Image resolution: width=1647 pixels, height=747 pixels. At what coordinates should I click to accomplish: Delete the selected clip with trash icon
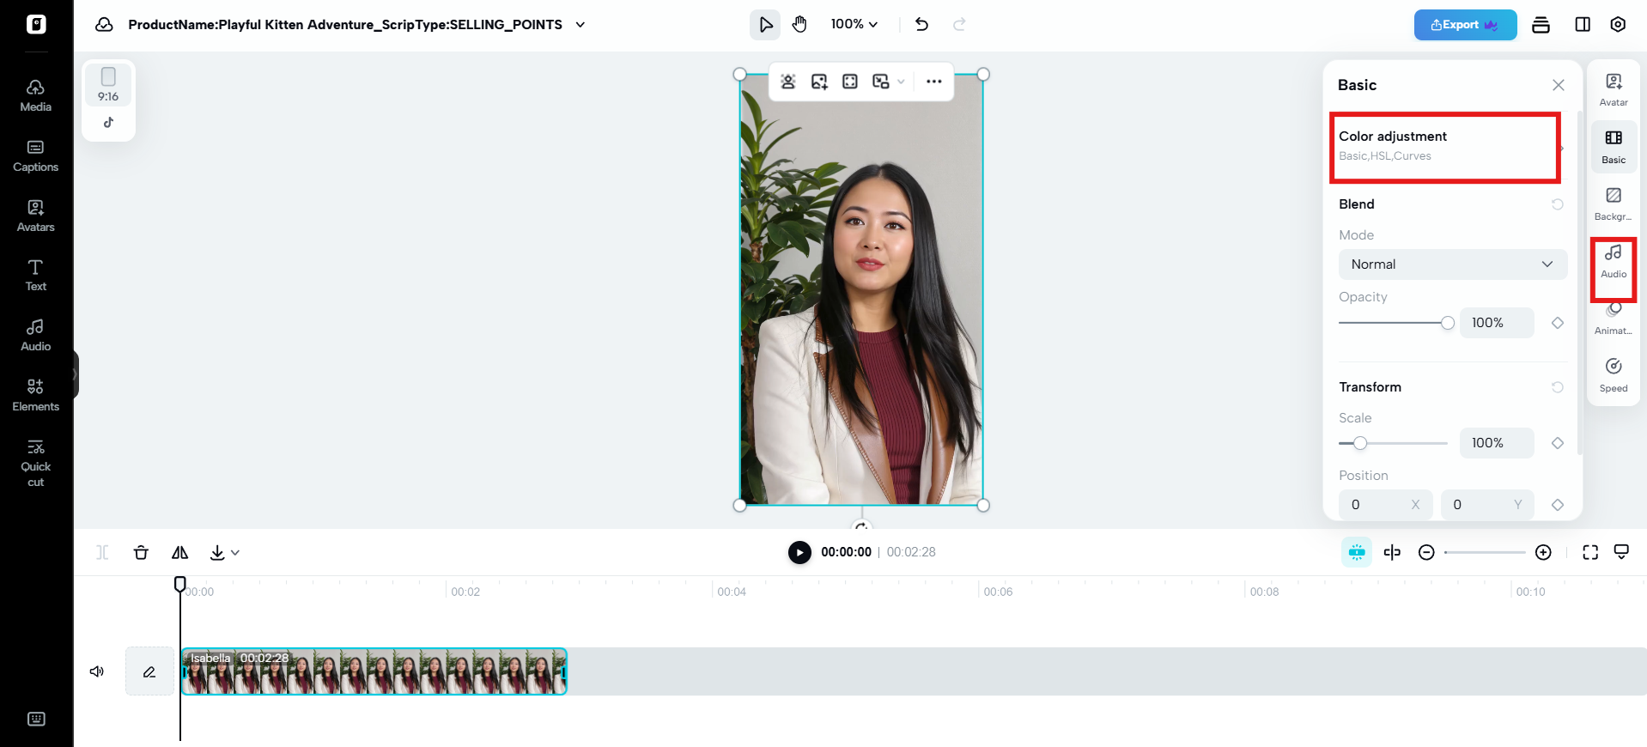(x=141, y=552)
